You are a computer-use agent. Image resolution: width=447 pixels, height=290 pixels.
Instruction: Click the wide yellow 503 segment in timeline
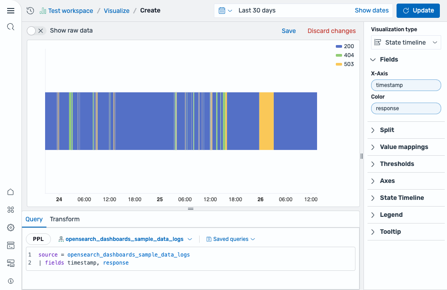point(266,121)
